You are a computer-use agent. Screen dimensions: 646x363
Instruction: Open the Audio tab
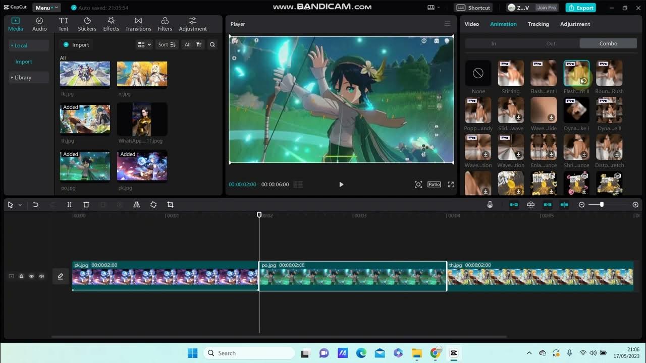(x=39, y=24)
